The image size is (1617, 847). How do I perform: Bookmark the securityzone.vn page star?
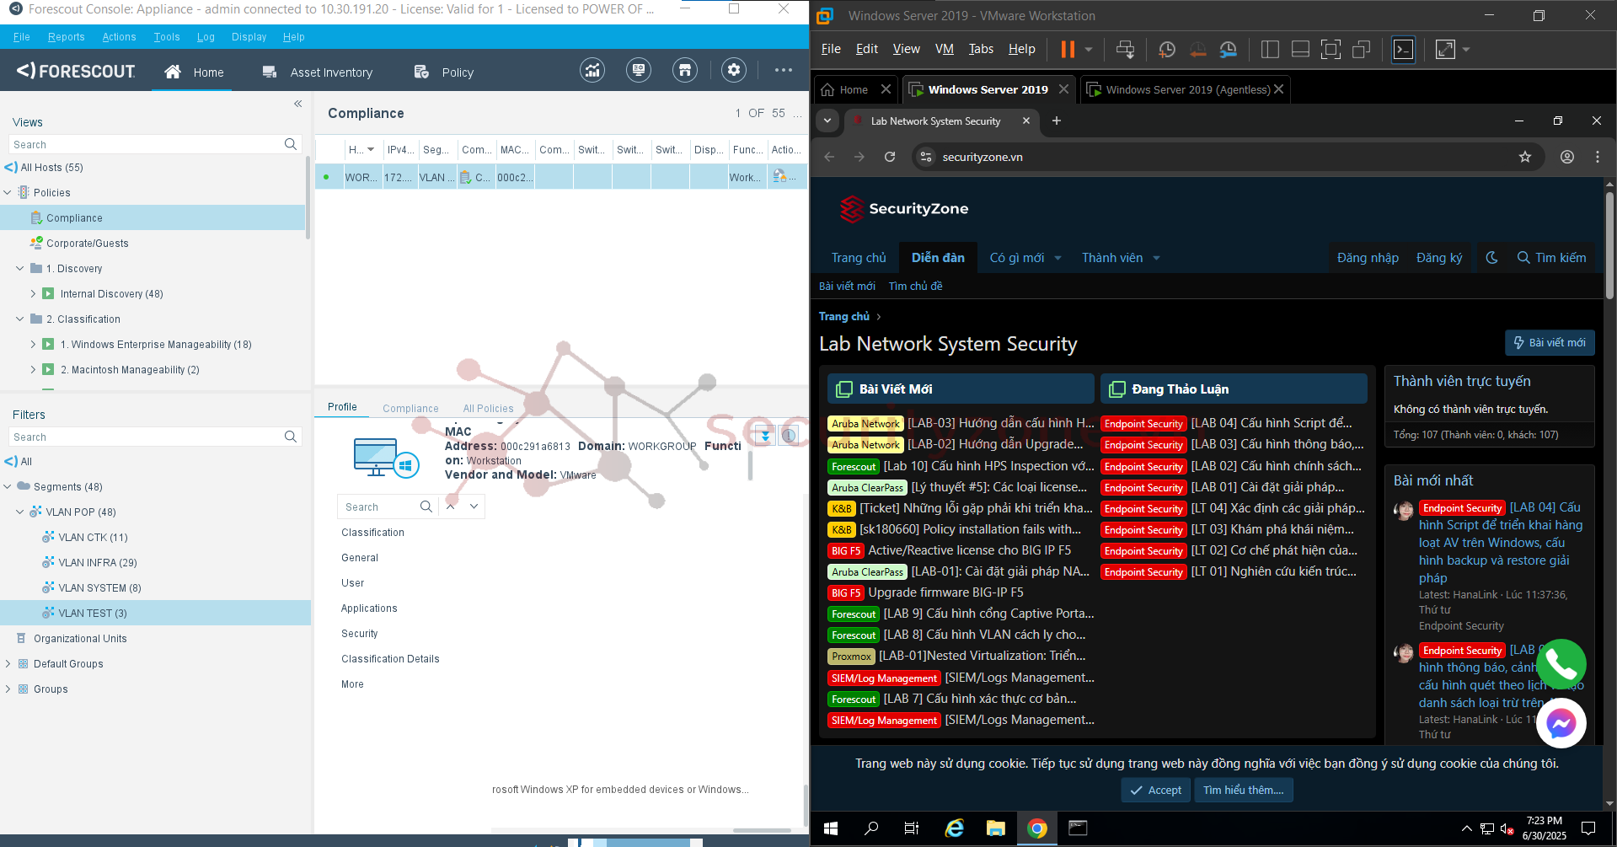coord(1525,157)
